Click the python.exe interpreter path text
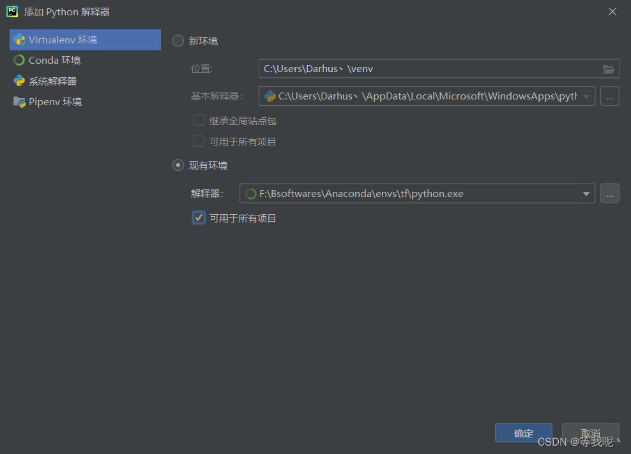631x454 pixels. [x=361, y=194]
